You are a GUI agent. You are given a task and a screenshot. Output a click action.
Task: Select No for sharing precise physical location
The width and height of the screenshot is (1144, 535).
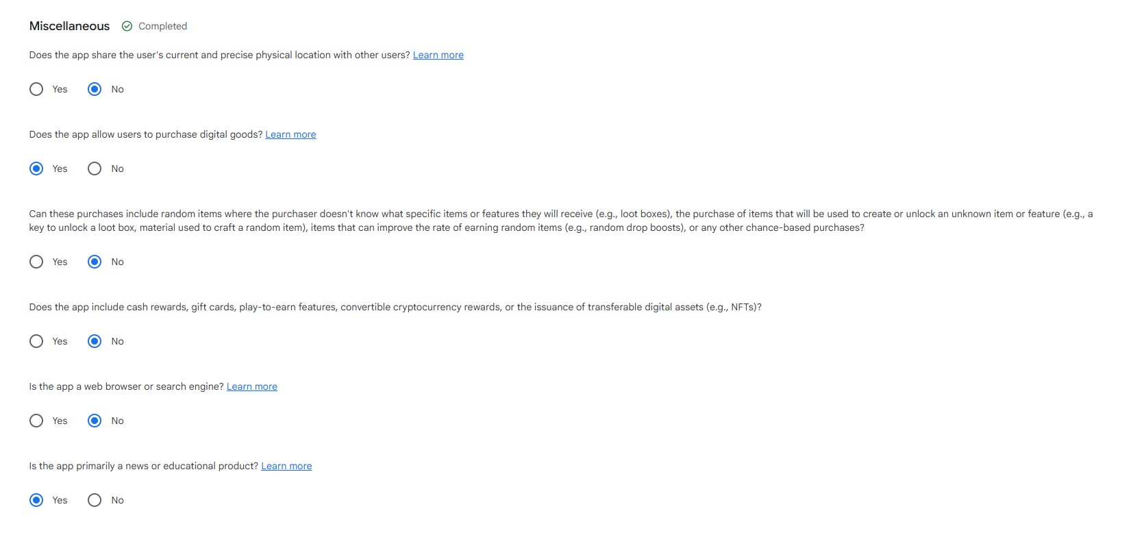[x=95, y=89]
